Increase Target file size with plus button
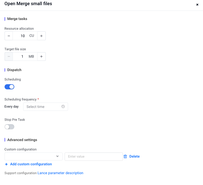Image resolution: width=203 pixels, height=185 pixels. tap(41, 57)
